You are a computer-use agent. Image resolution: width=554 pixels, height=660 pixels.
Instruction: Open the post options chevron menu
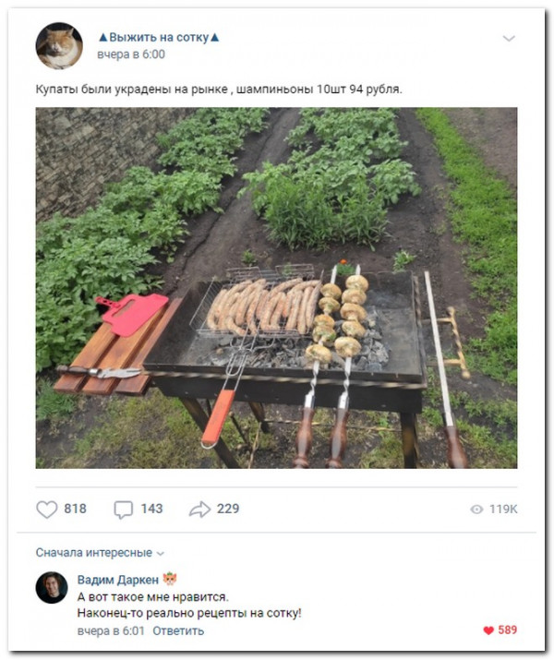pos(509,38)
